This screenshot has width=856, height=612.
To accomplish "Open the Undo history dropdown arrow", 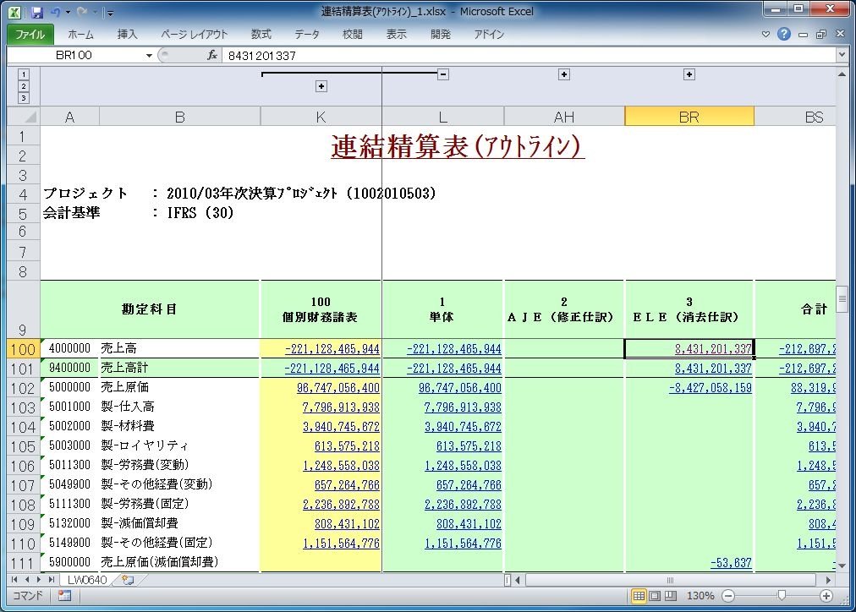I will 68,12.
